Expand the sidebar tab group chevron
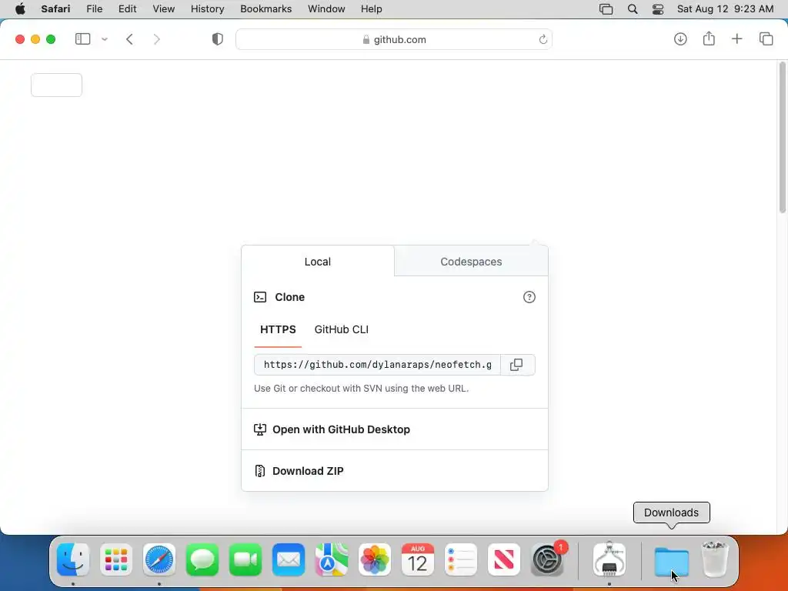This screenshot has height=591, width=788. point(105,39)
